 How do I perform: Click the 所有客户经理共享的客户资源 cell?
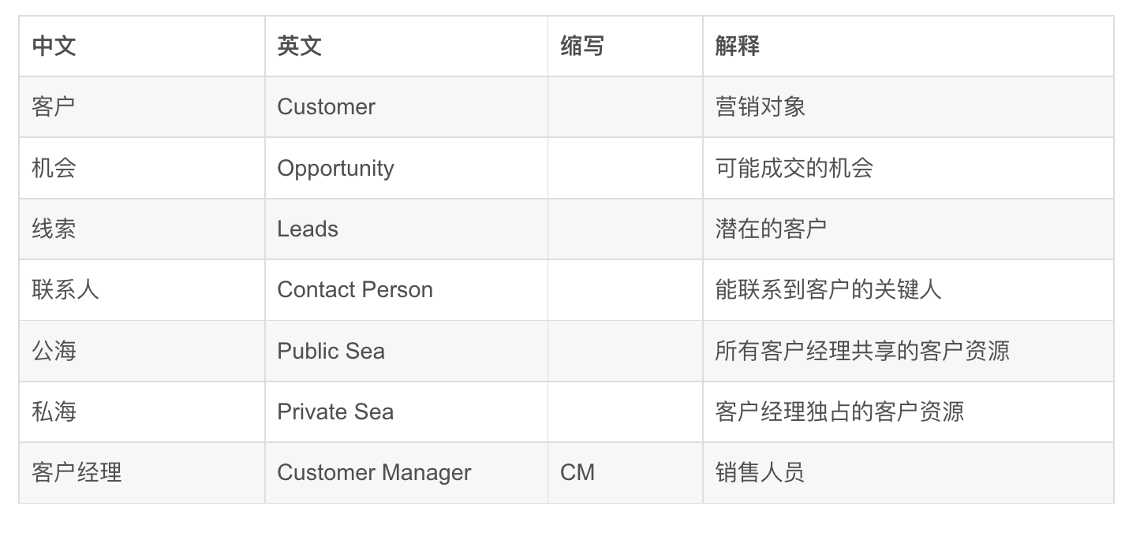(x=908, y=351)
